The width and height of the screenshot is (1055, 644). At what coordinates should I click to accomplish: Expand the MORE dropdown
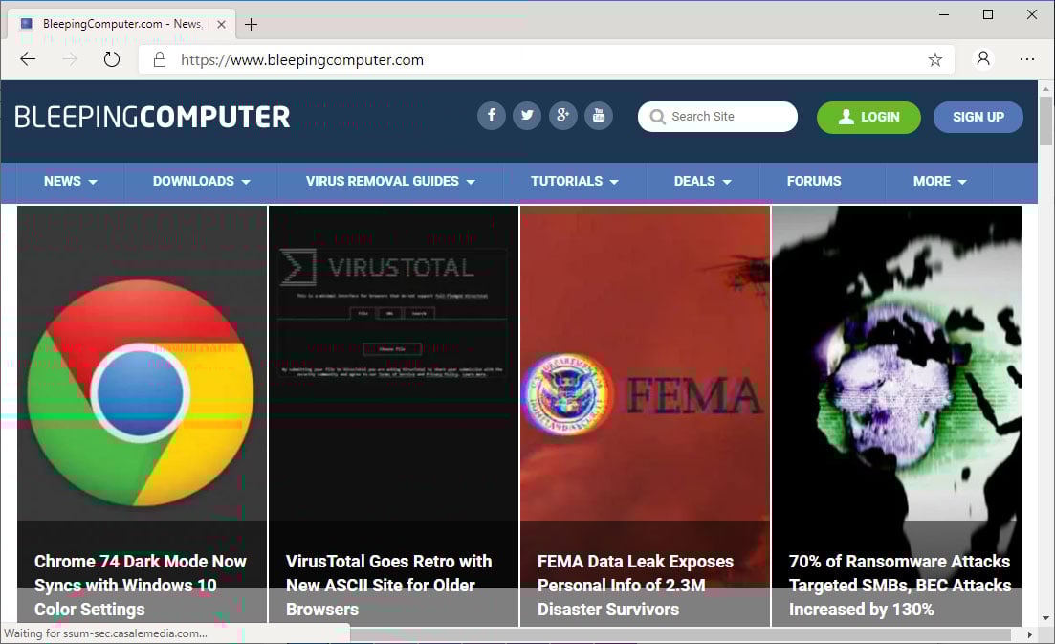point(938,181)
